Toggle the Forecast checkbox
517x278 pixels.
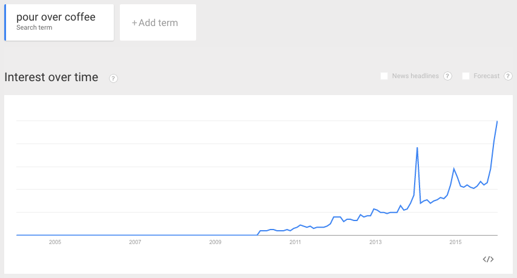466,76
